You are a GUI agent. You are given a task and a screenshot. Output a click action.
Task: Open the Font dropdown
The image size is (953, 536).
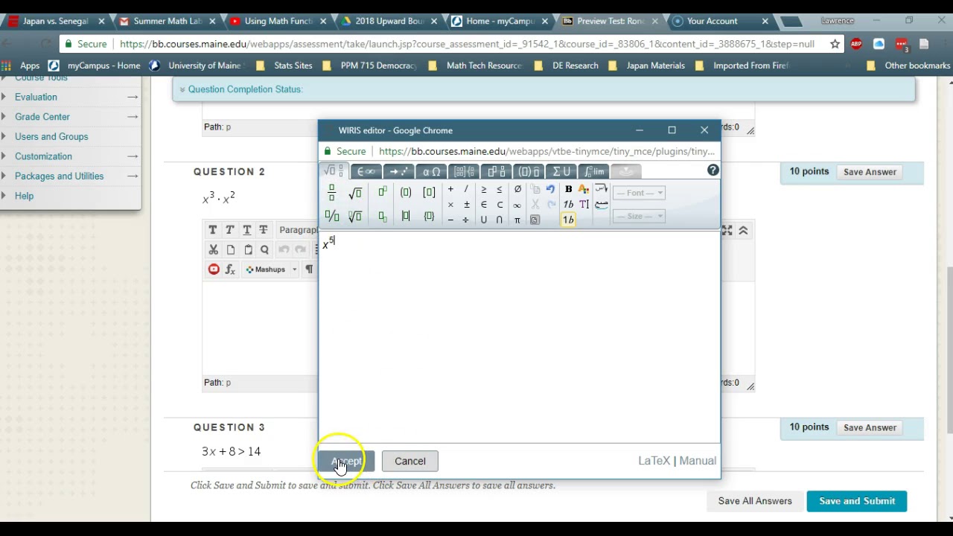click(x=640, y=193)
